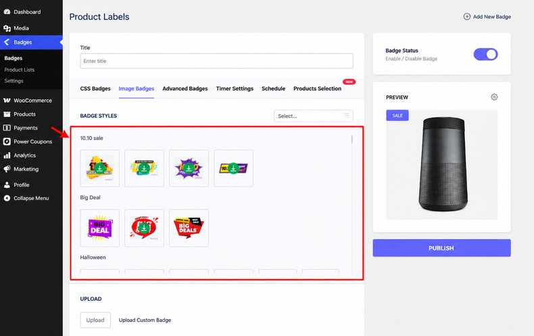The image size is (534, 336).
Task: Open the badge styles Select dropdown
Action: click(x=314, y=116)
